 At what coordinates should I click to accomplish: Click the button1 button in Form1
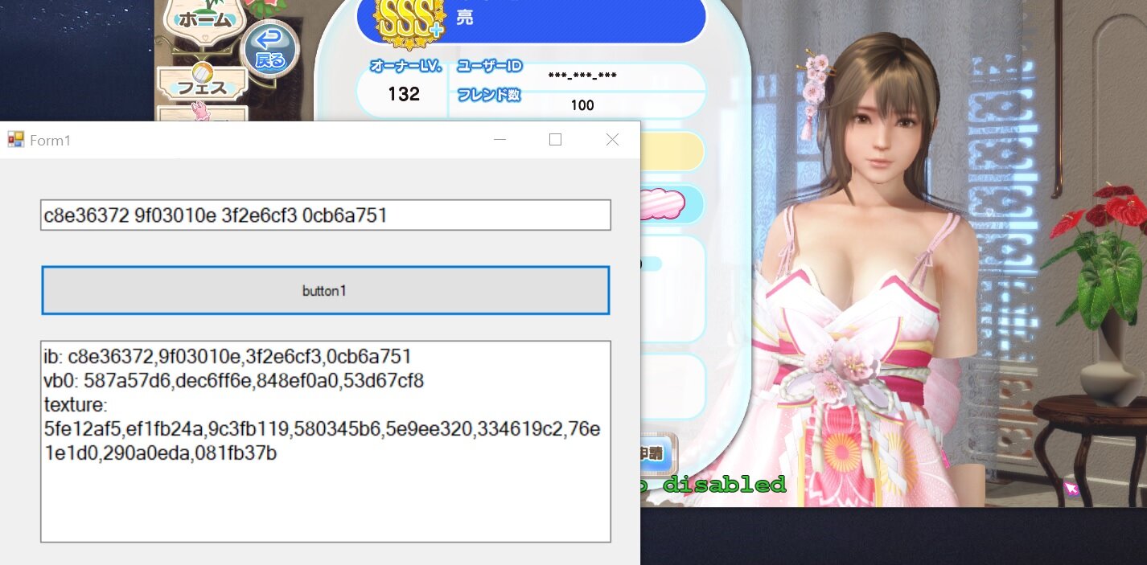tap(325, 290)
